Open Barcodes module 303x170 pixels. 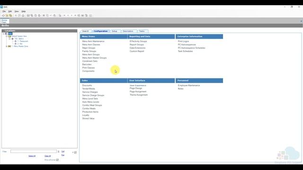[x=87, y=64]
